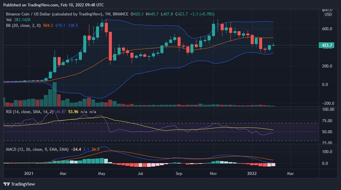Click the 200.0 price axis label

[327, 66]
